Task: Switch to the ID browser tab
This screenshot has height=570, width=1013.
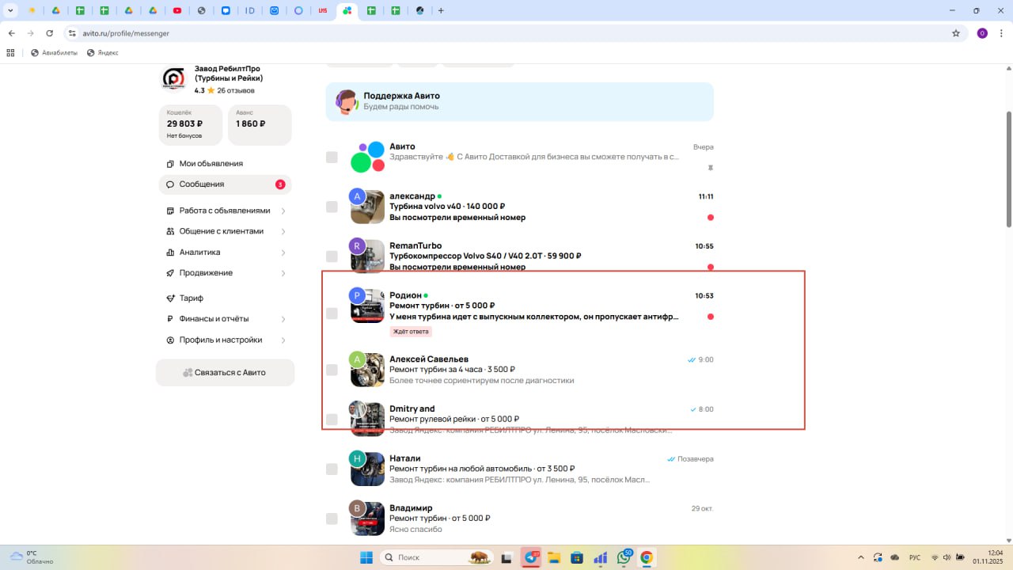Action: tap(250, 10)
